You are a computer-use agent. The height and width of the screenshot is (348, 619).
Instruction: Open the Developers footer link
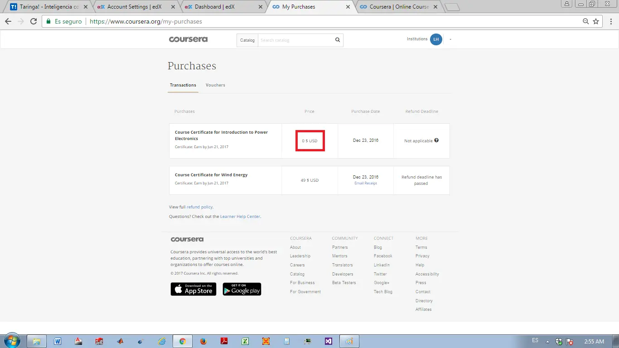coord(343,274)
